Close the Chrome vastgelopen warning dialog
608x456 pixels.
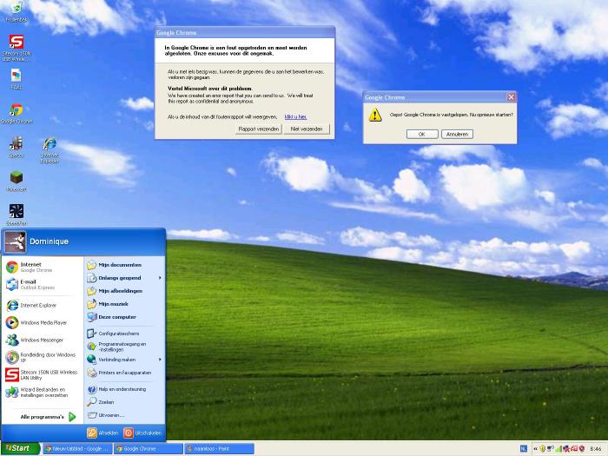coord(511,97)
